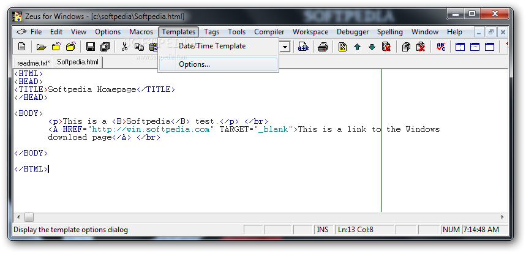
Task: Open the Help menu
Action: [454, 32]
